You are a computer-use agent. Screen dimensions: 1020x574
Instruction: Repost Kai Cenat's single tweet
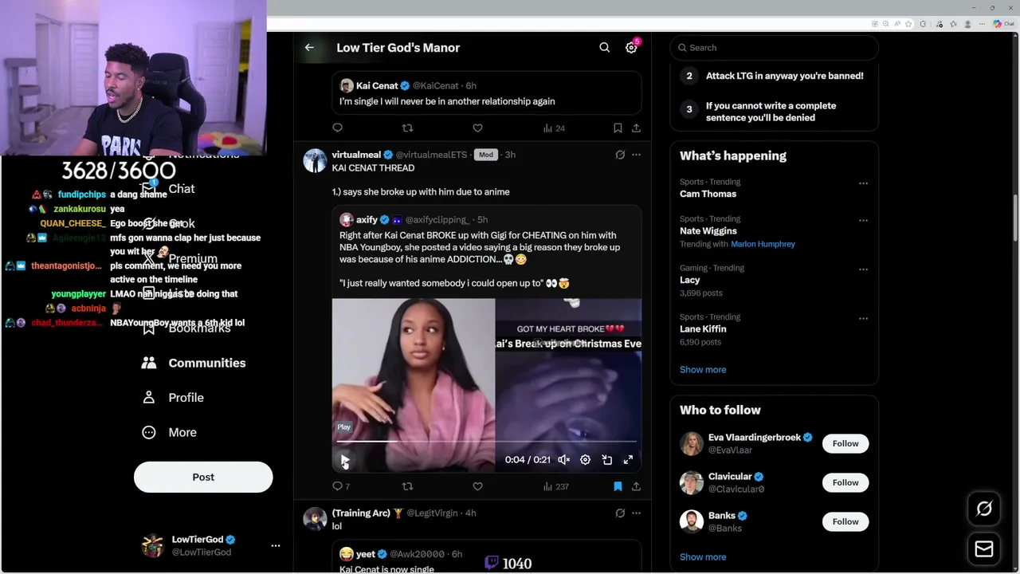pyautogui.click(x=407, y=128)
